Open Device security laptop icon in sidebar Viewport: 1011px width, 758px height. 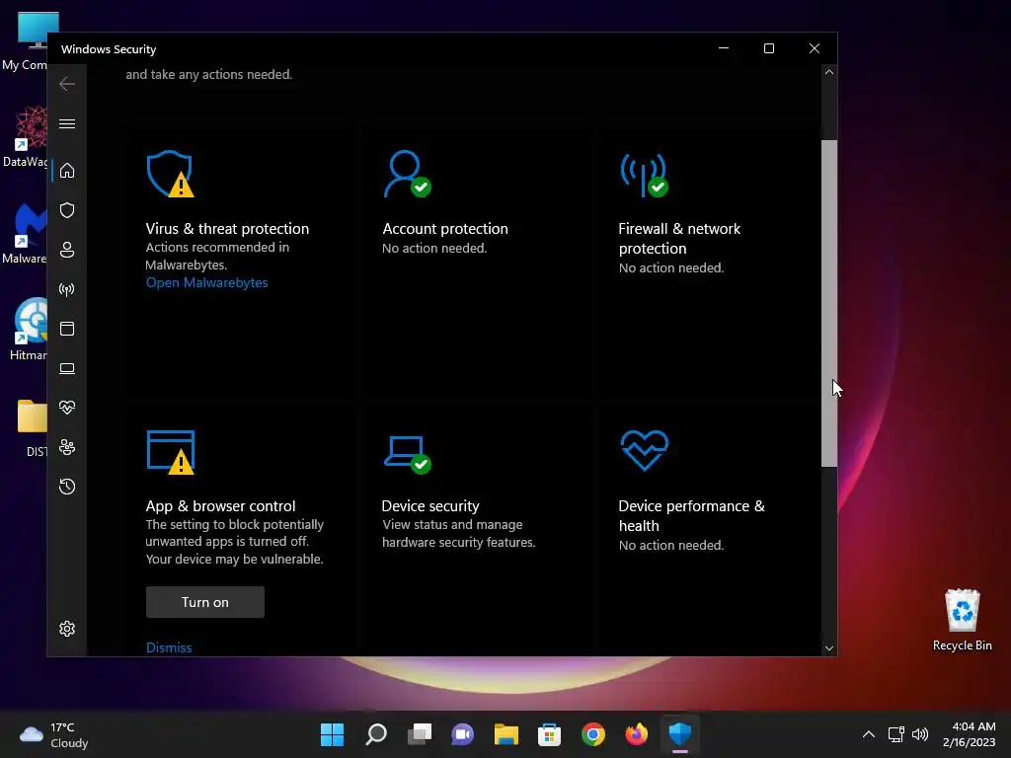pyautogui.click(x=67, y=368)
